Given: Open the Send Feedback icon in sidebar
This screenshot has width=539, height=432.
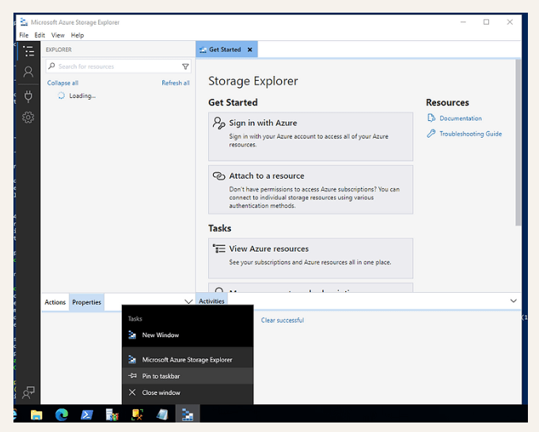Looking at the screenshot, I should coord(28,392).
